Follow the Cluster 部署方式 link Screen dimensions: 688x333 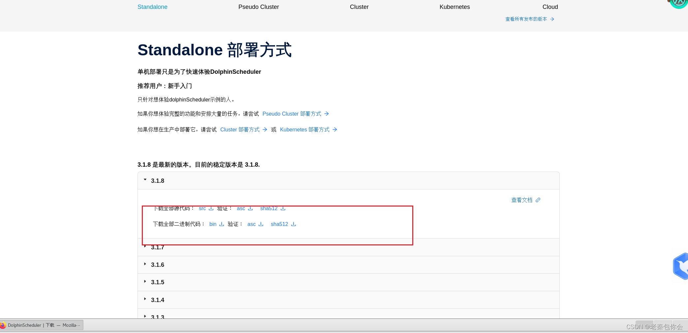(240, 129)
